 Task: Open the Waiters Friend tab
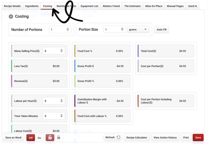[111, 6]
